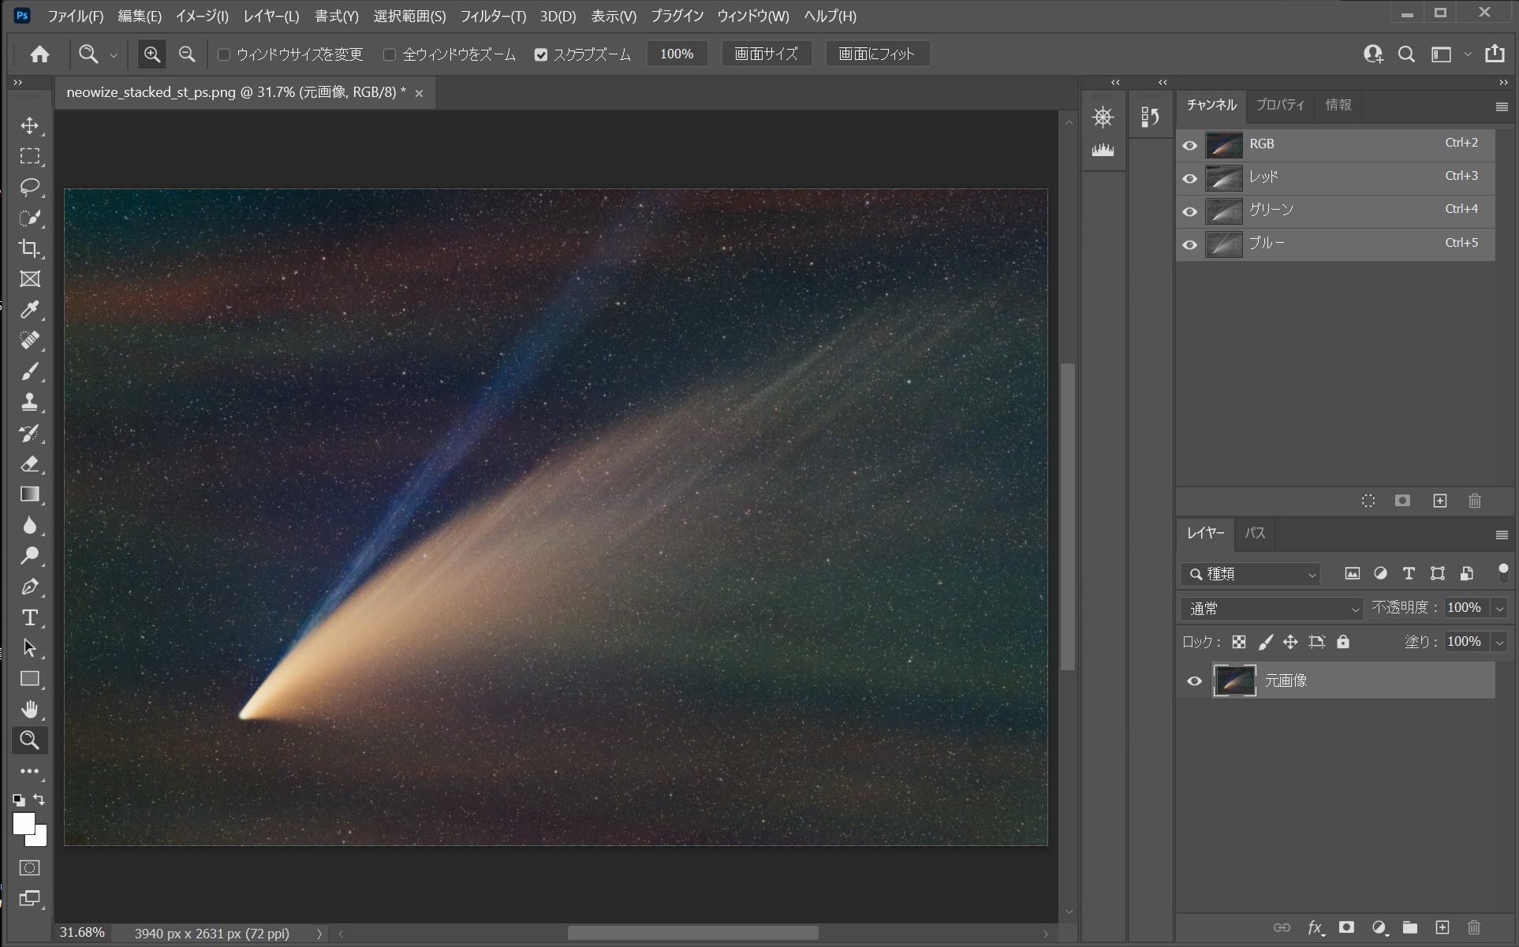The width and height of the screenshot is (1519, 947).
Task: Click the 画面にフィット button
Action: [x=876, y=54]
